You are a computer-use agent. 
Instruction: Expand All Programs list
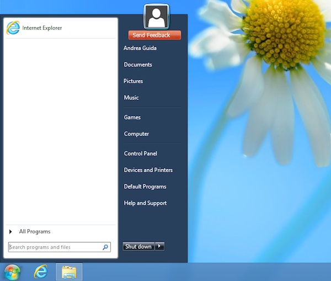coord(30,231)
